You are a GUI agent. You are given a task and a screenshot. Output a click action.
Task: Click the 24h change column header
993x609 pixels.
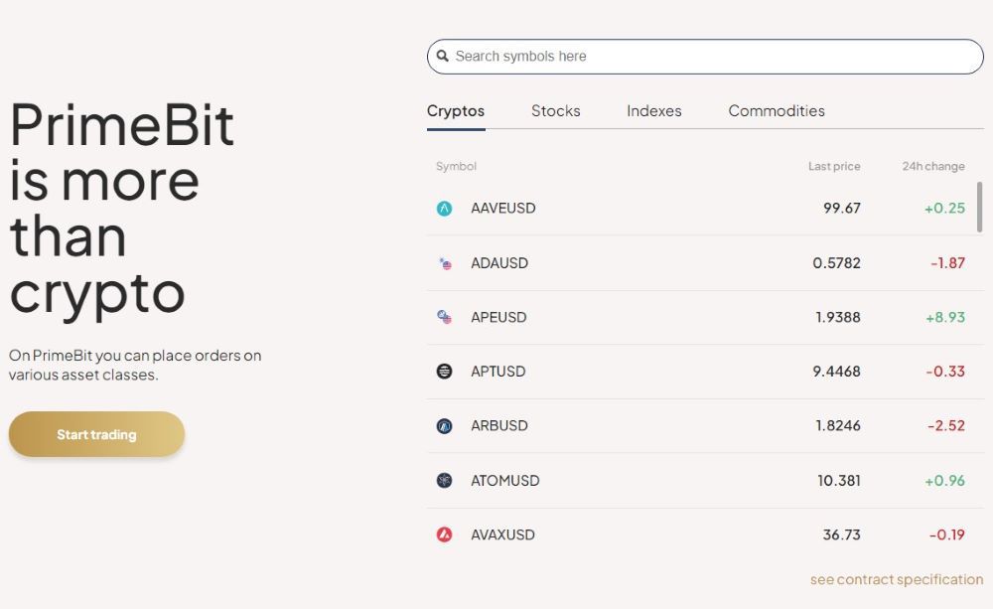tap(932, 166)
